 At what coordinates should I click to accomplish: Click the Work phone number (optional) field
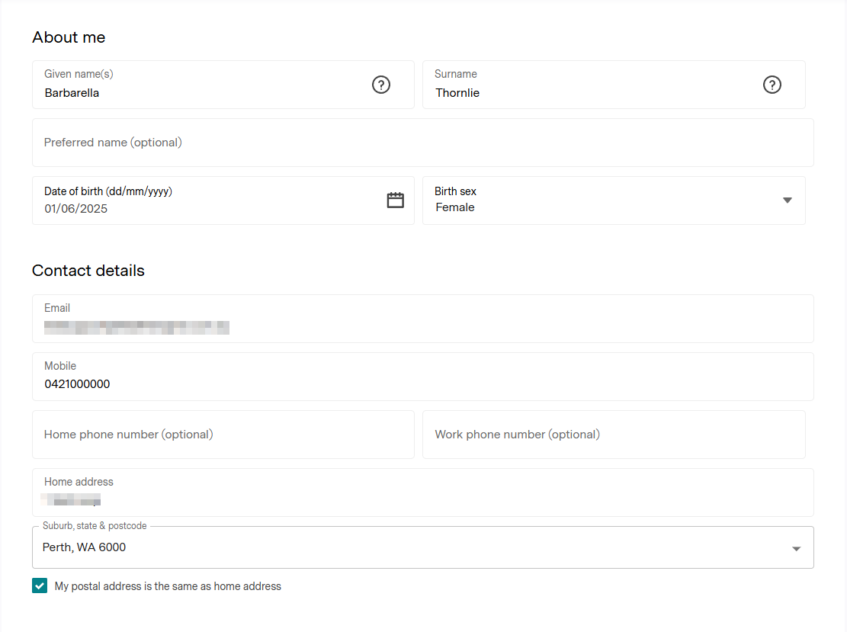(613, 435)
